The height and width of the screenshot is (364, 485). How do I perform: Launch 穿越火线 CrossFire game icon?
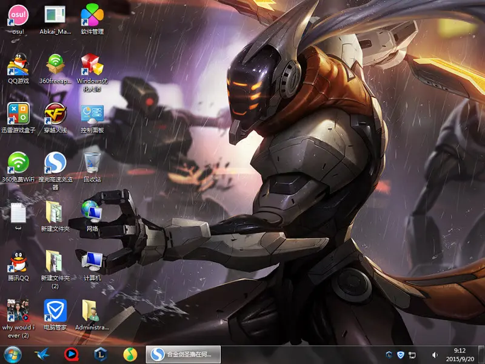tap(55, 118)
